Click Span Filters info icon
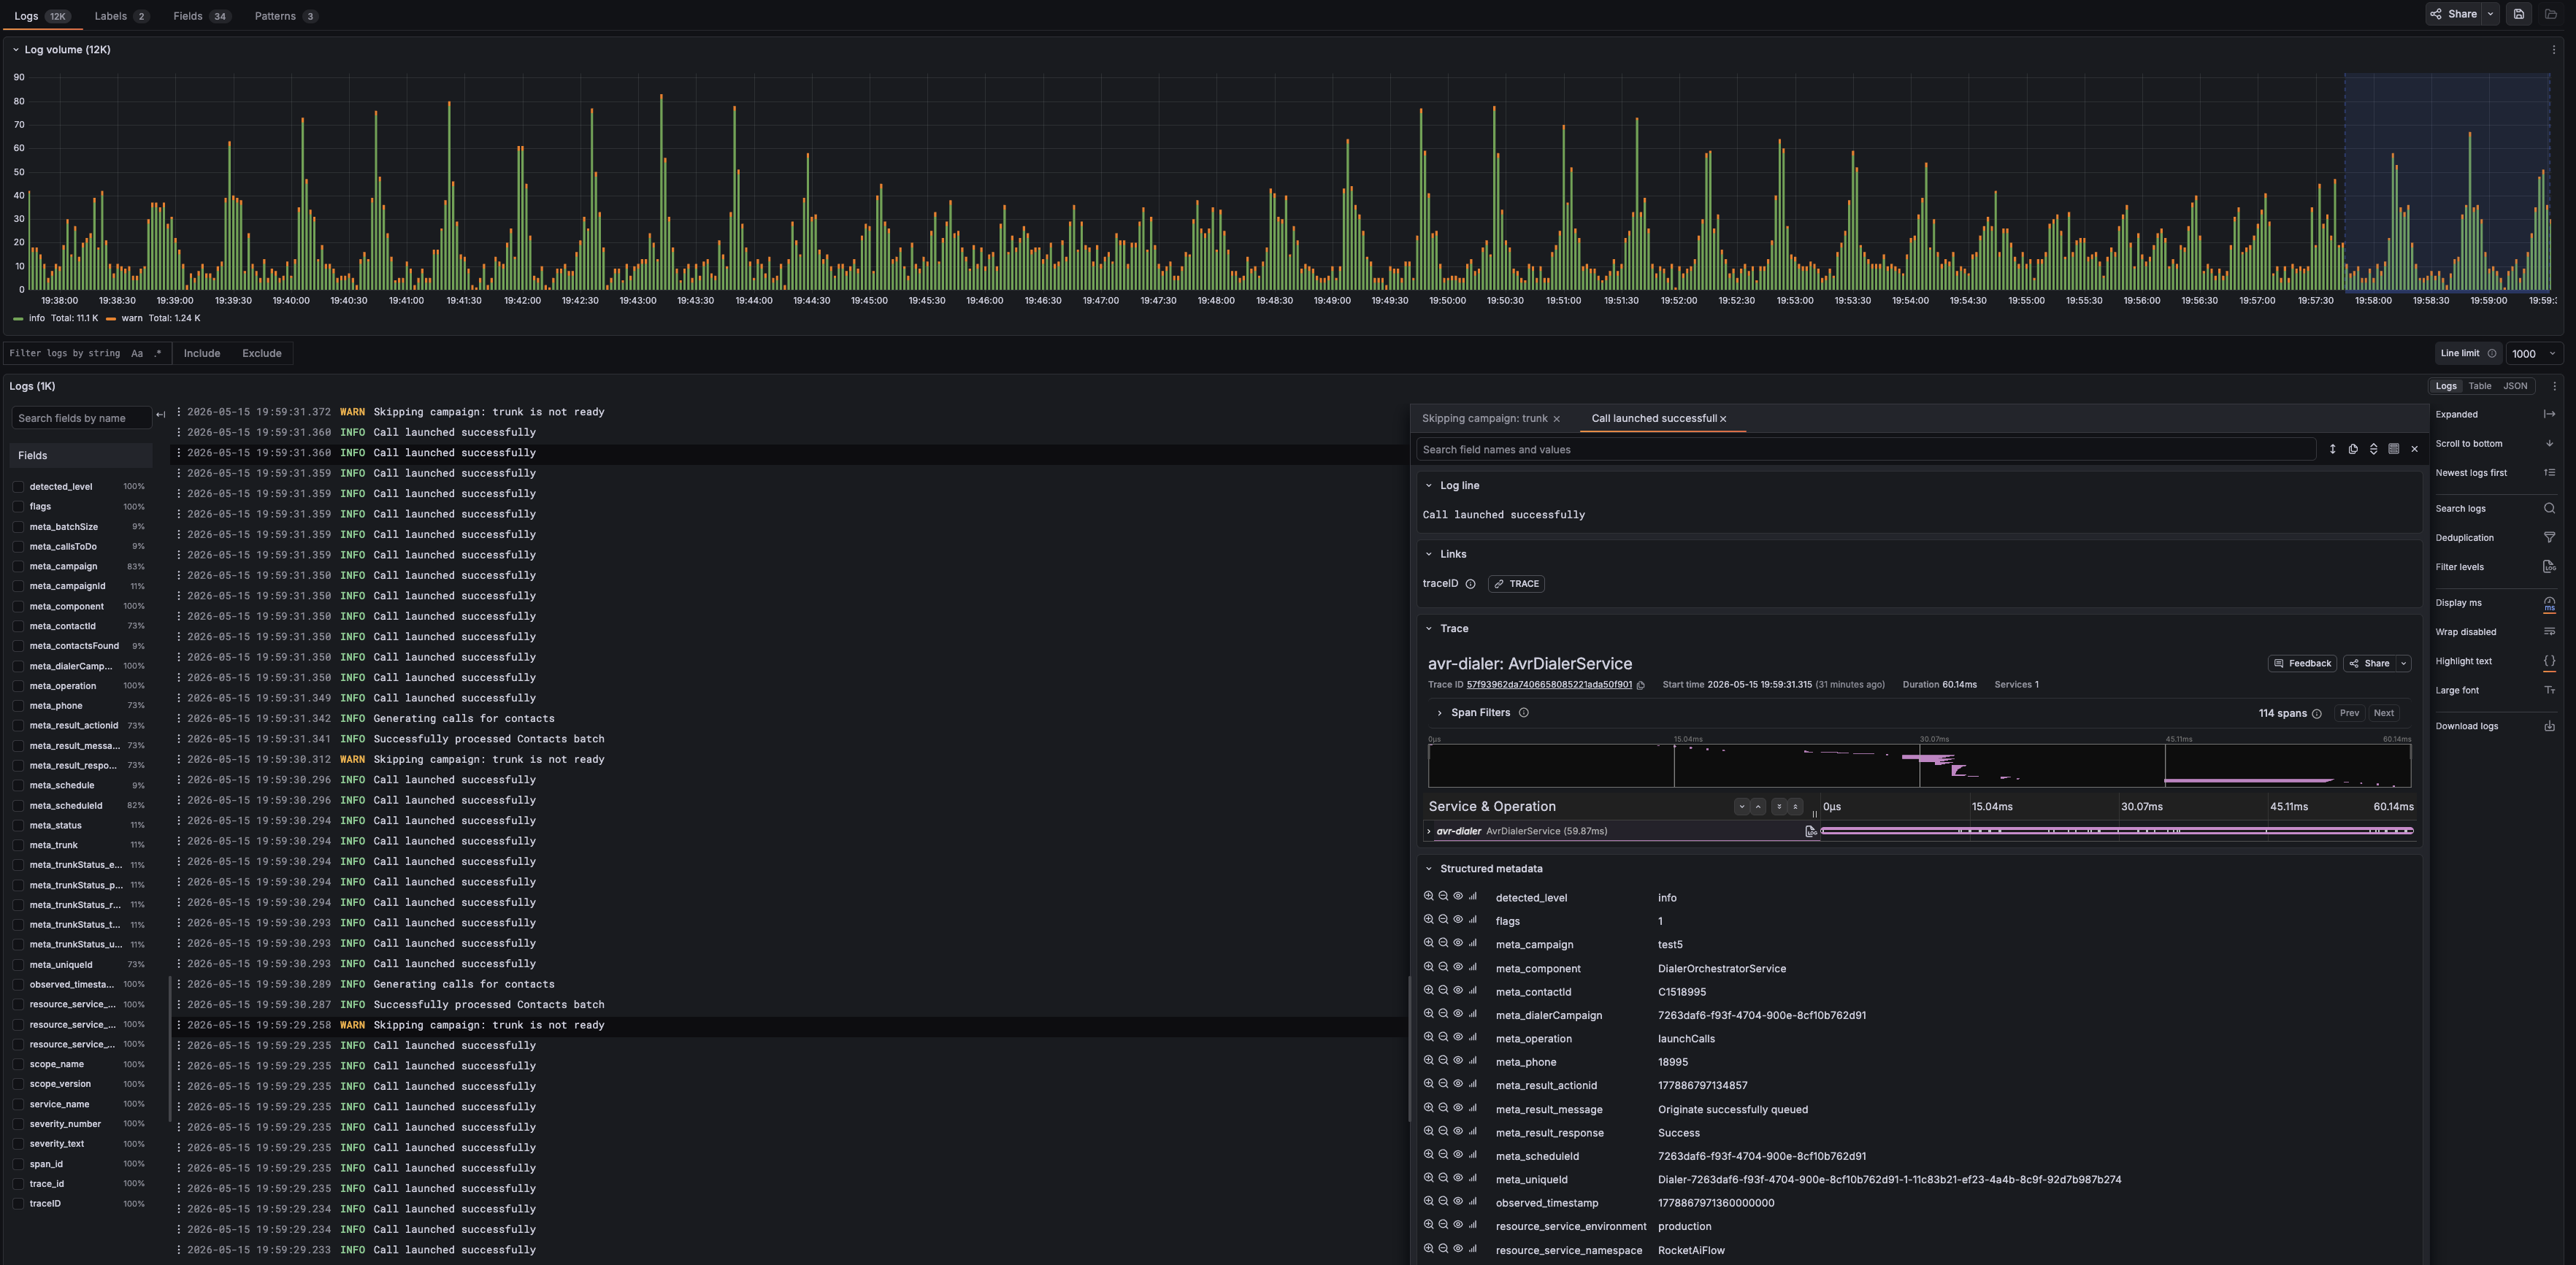Viewport: 2576px width, 1265px height. click(x=1523, y=713)
